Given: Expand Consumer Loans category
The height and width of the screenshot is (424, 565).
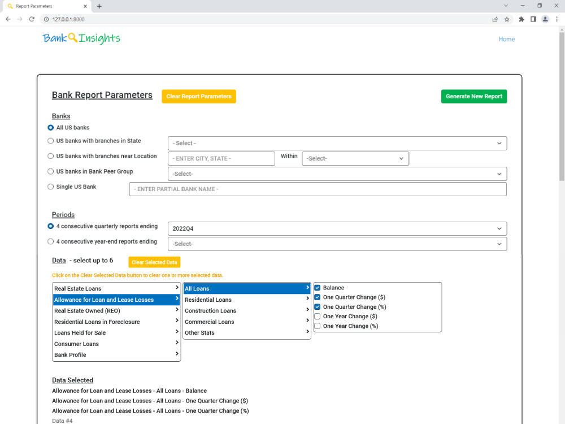Looking at the screenshot, I should 116,344.
